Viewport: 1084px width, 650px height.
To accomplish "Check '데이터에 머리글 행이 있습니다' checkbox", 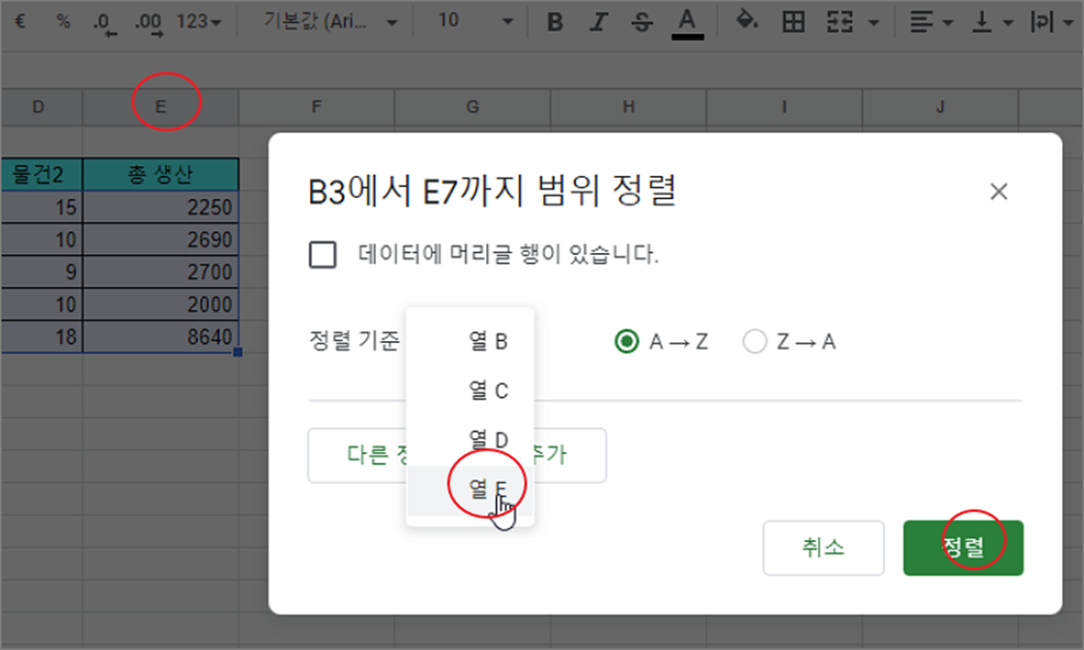I will [323, 254].
